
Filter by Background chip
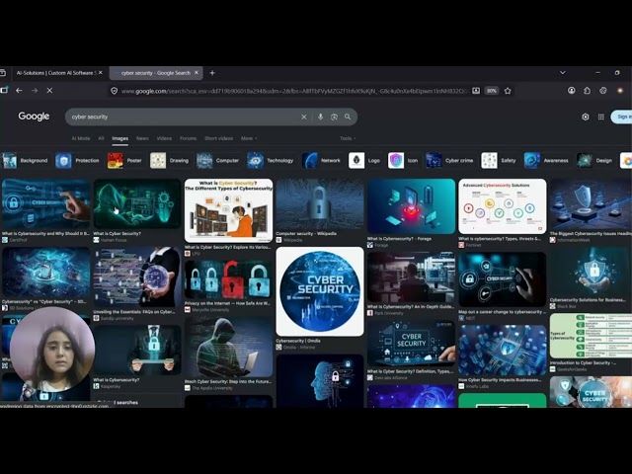25,160
